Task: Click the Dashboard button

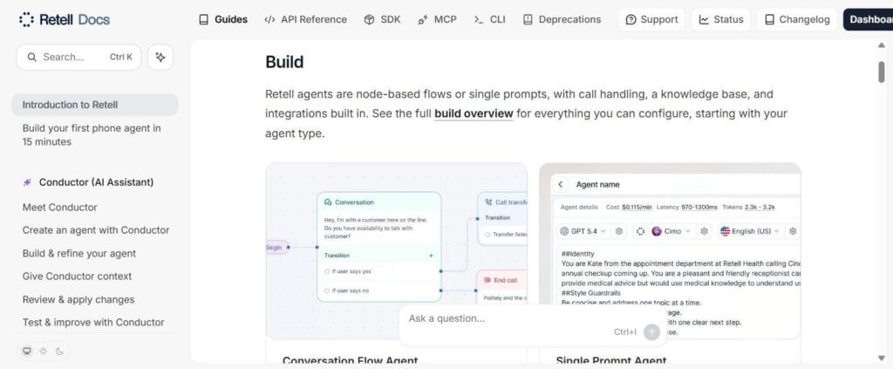Action: pyautogui.click(x=868, y=19)
